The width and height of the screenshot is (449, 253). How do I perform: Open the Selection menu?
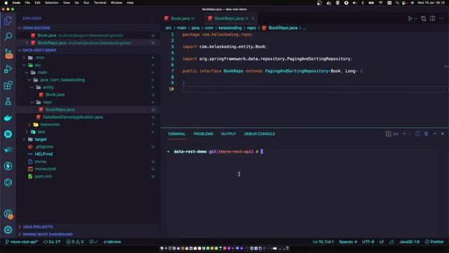[51, 3]
